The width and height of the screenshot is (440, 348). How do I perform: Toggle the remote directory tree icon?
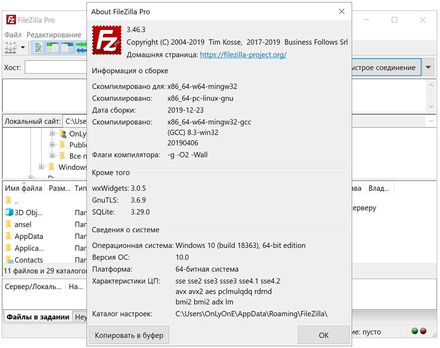click(67, 47)
